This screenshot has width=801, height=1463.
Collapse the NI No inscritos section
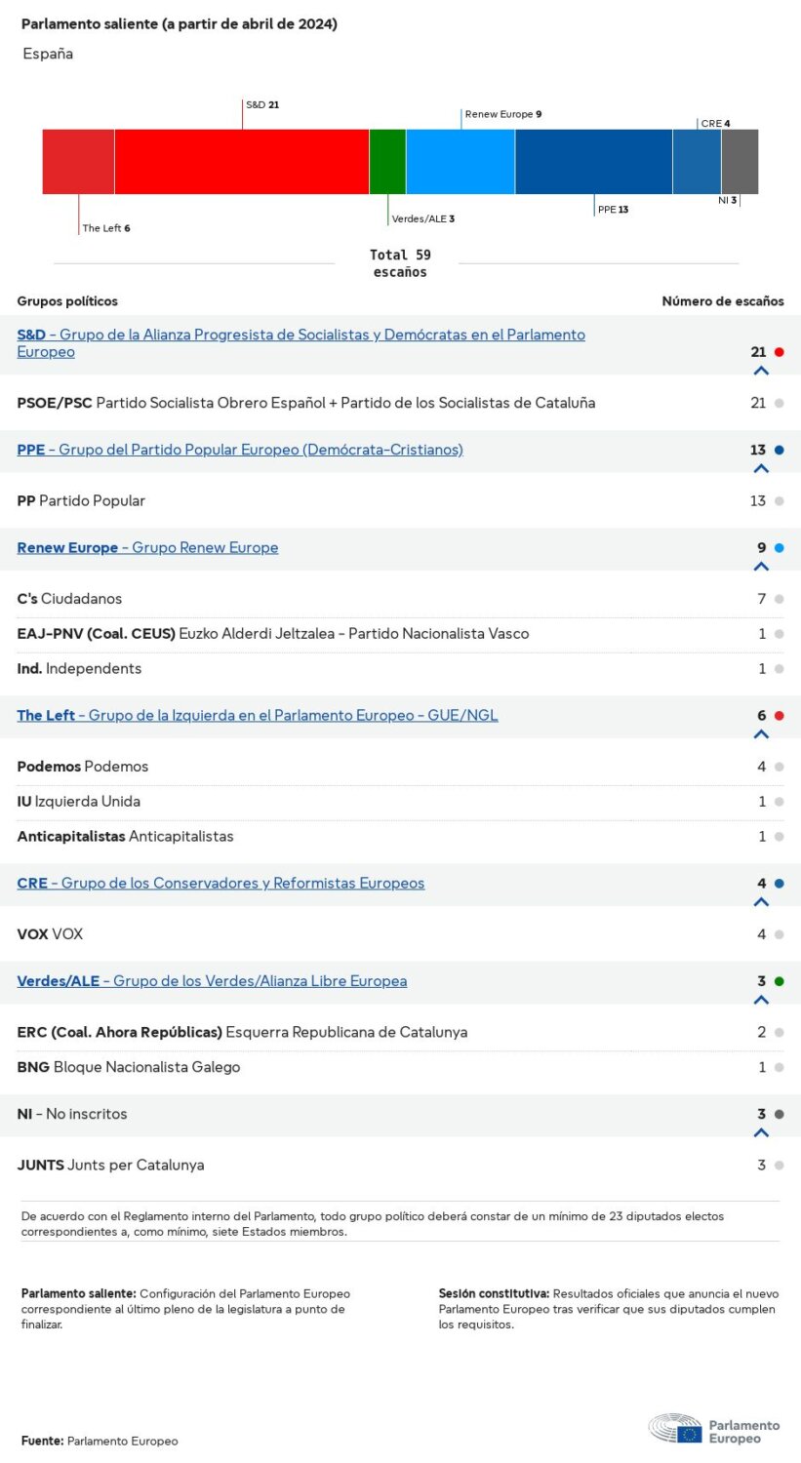click(761, 1132)
